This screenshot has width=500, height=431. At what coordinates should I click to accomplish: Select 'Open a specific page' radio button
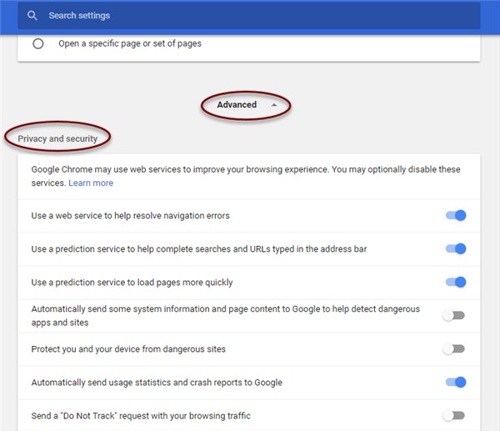click(38, 43)
